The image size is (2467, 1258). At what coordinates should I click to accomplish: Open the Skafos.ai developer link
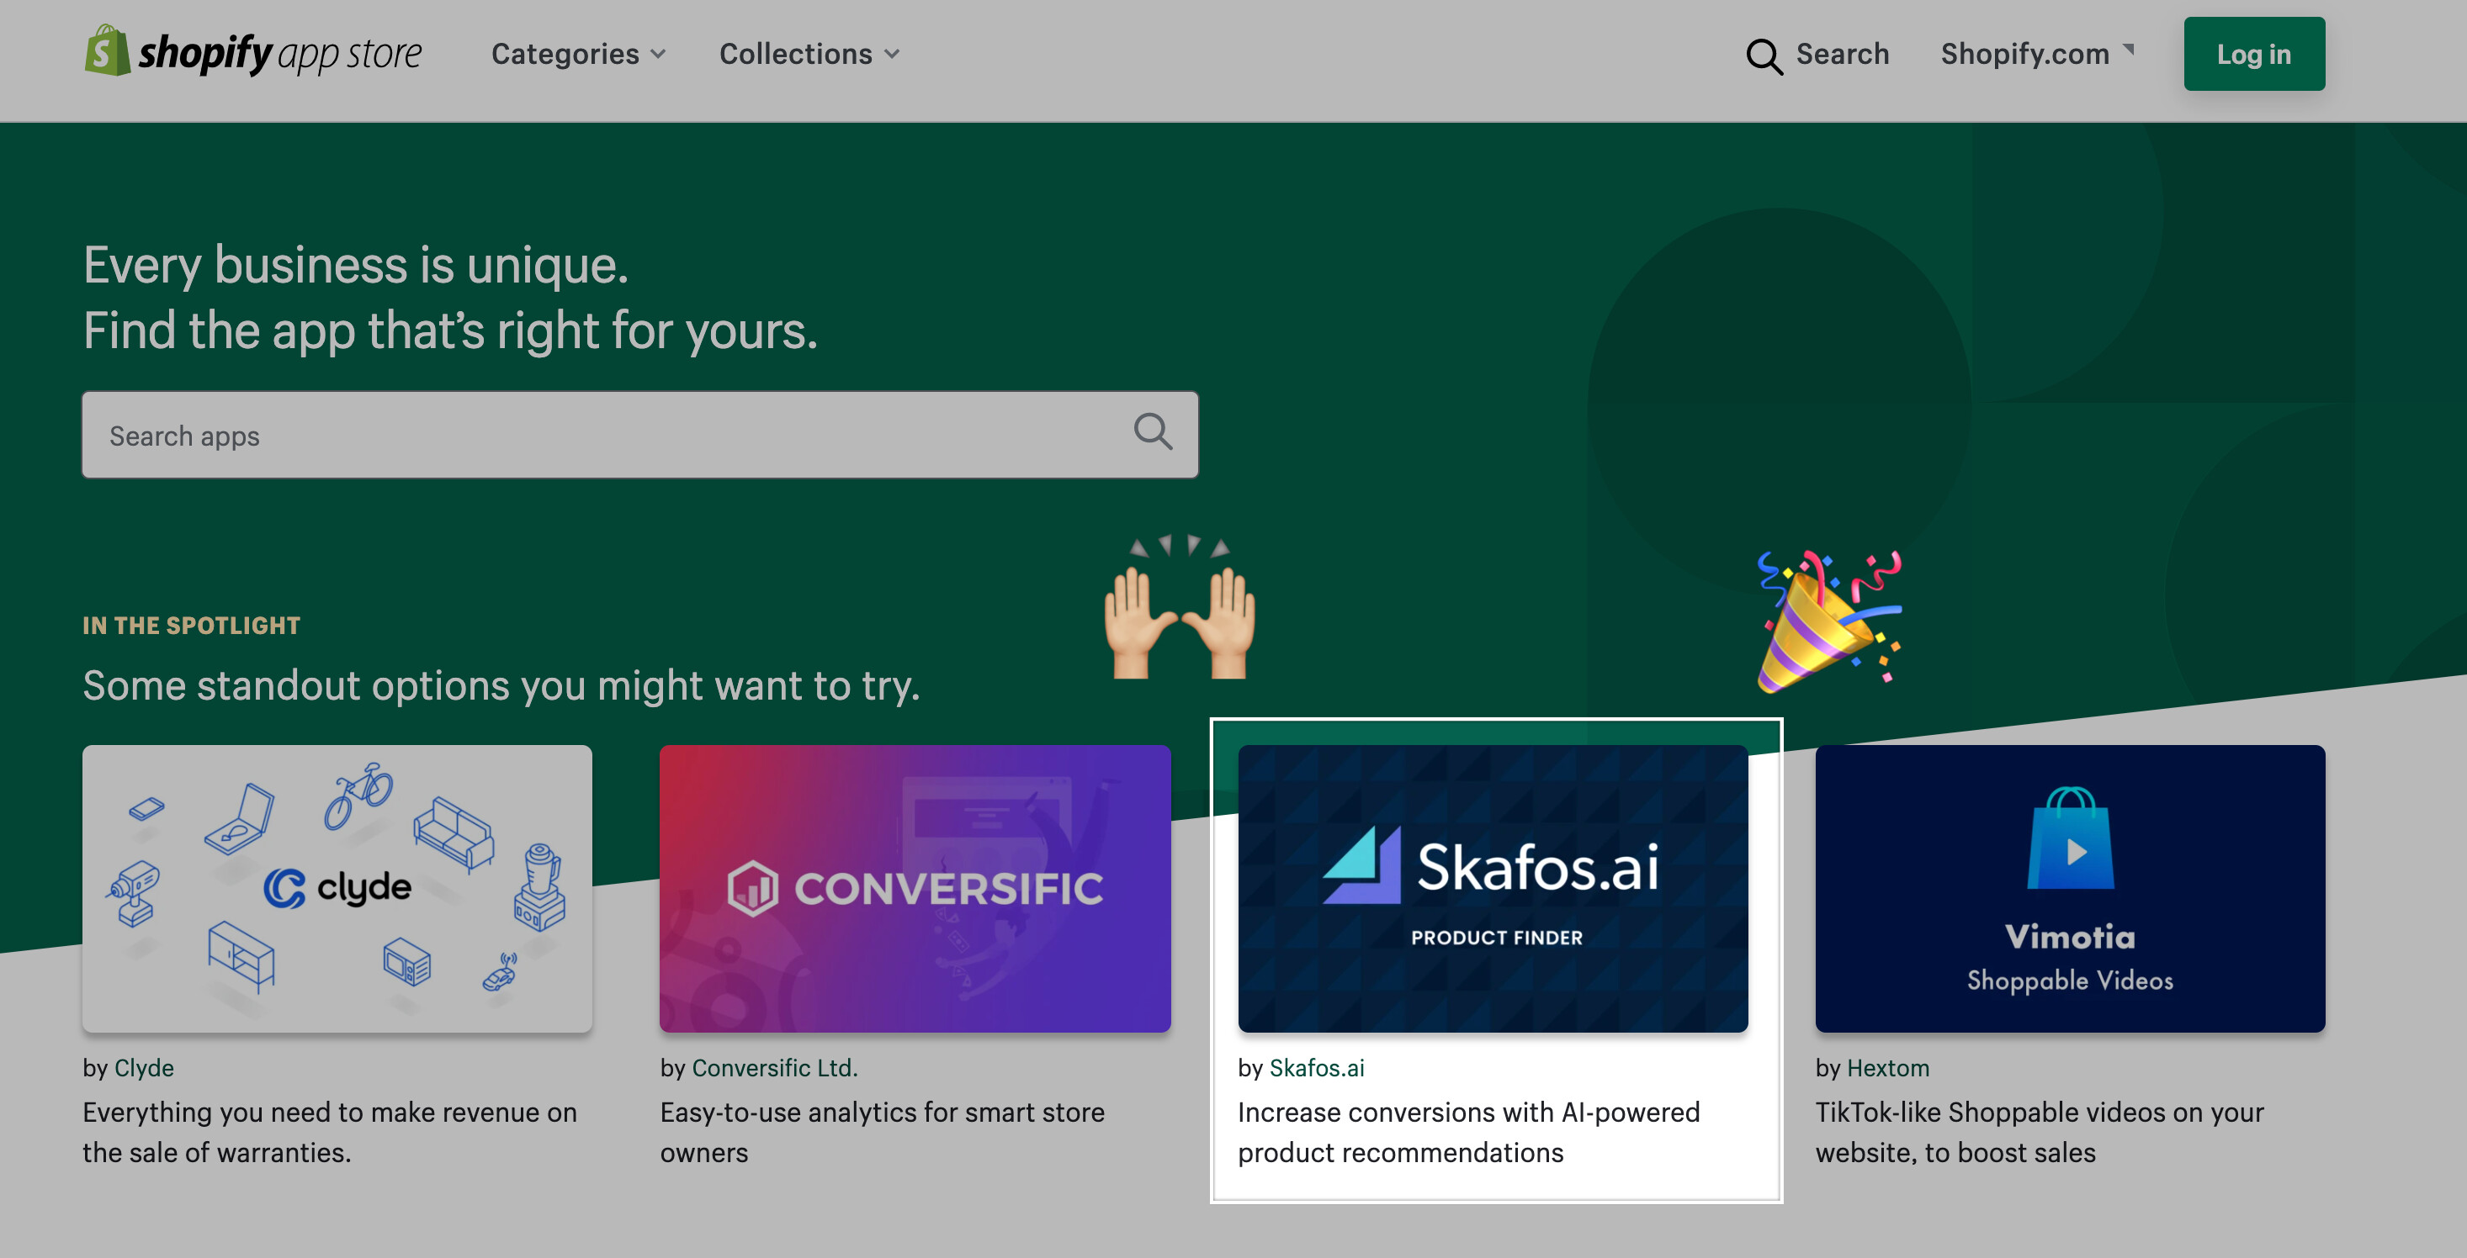pyautogui.click(x=1316, y=1067)
